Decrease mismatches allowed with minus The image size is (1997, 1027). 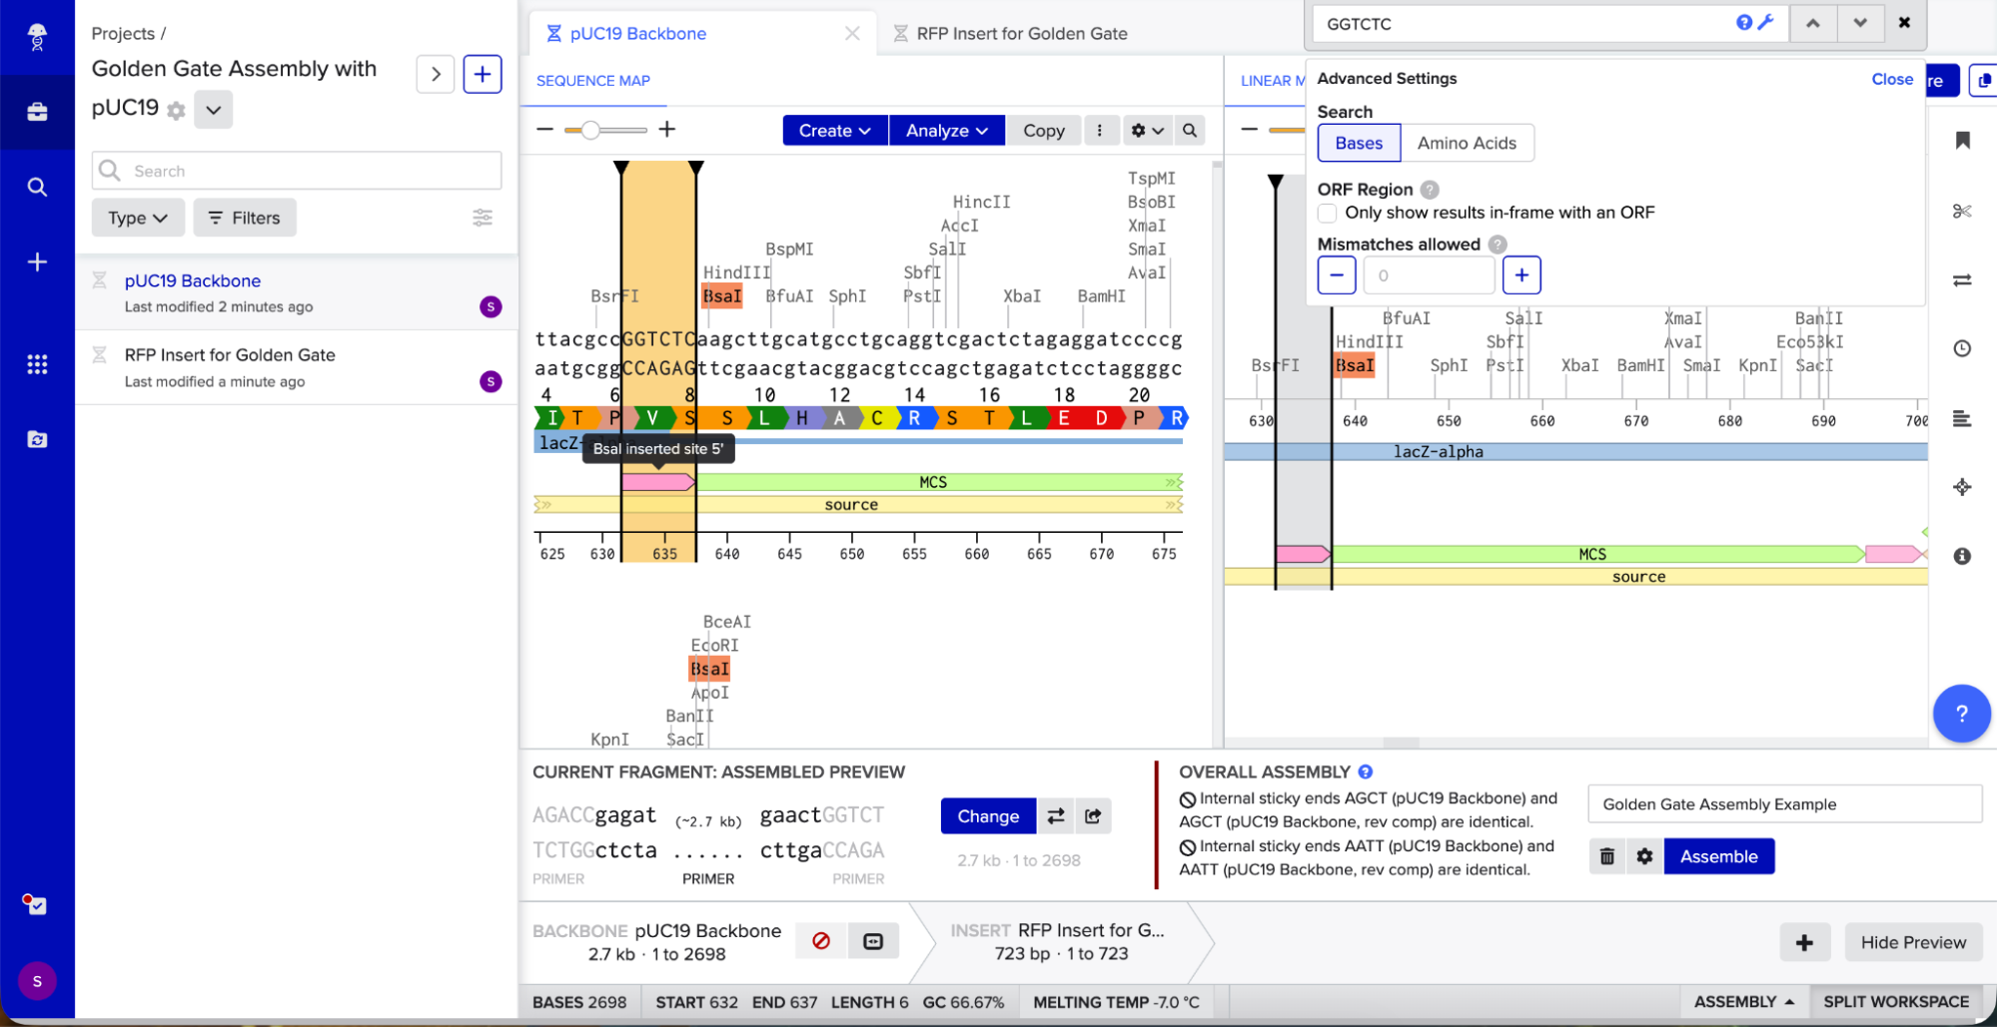pyautogui.click(x=1337, y=275)
